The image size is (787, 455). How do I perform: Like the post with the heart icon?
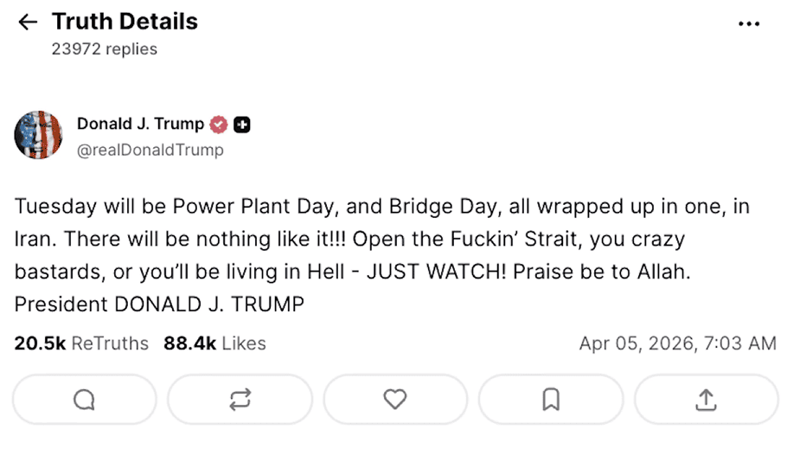(x=395, y=400)
